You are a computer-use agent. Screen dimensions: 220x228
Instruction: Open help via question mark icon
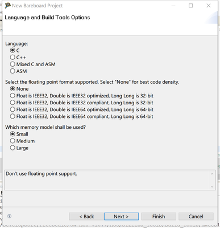pyautogui.click(x=9, y=216)
